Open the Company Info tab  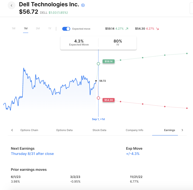coord(134,130)
